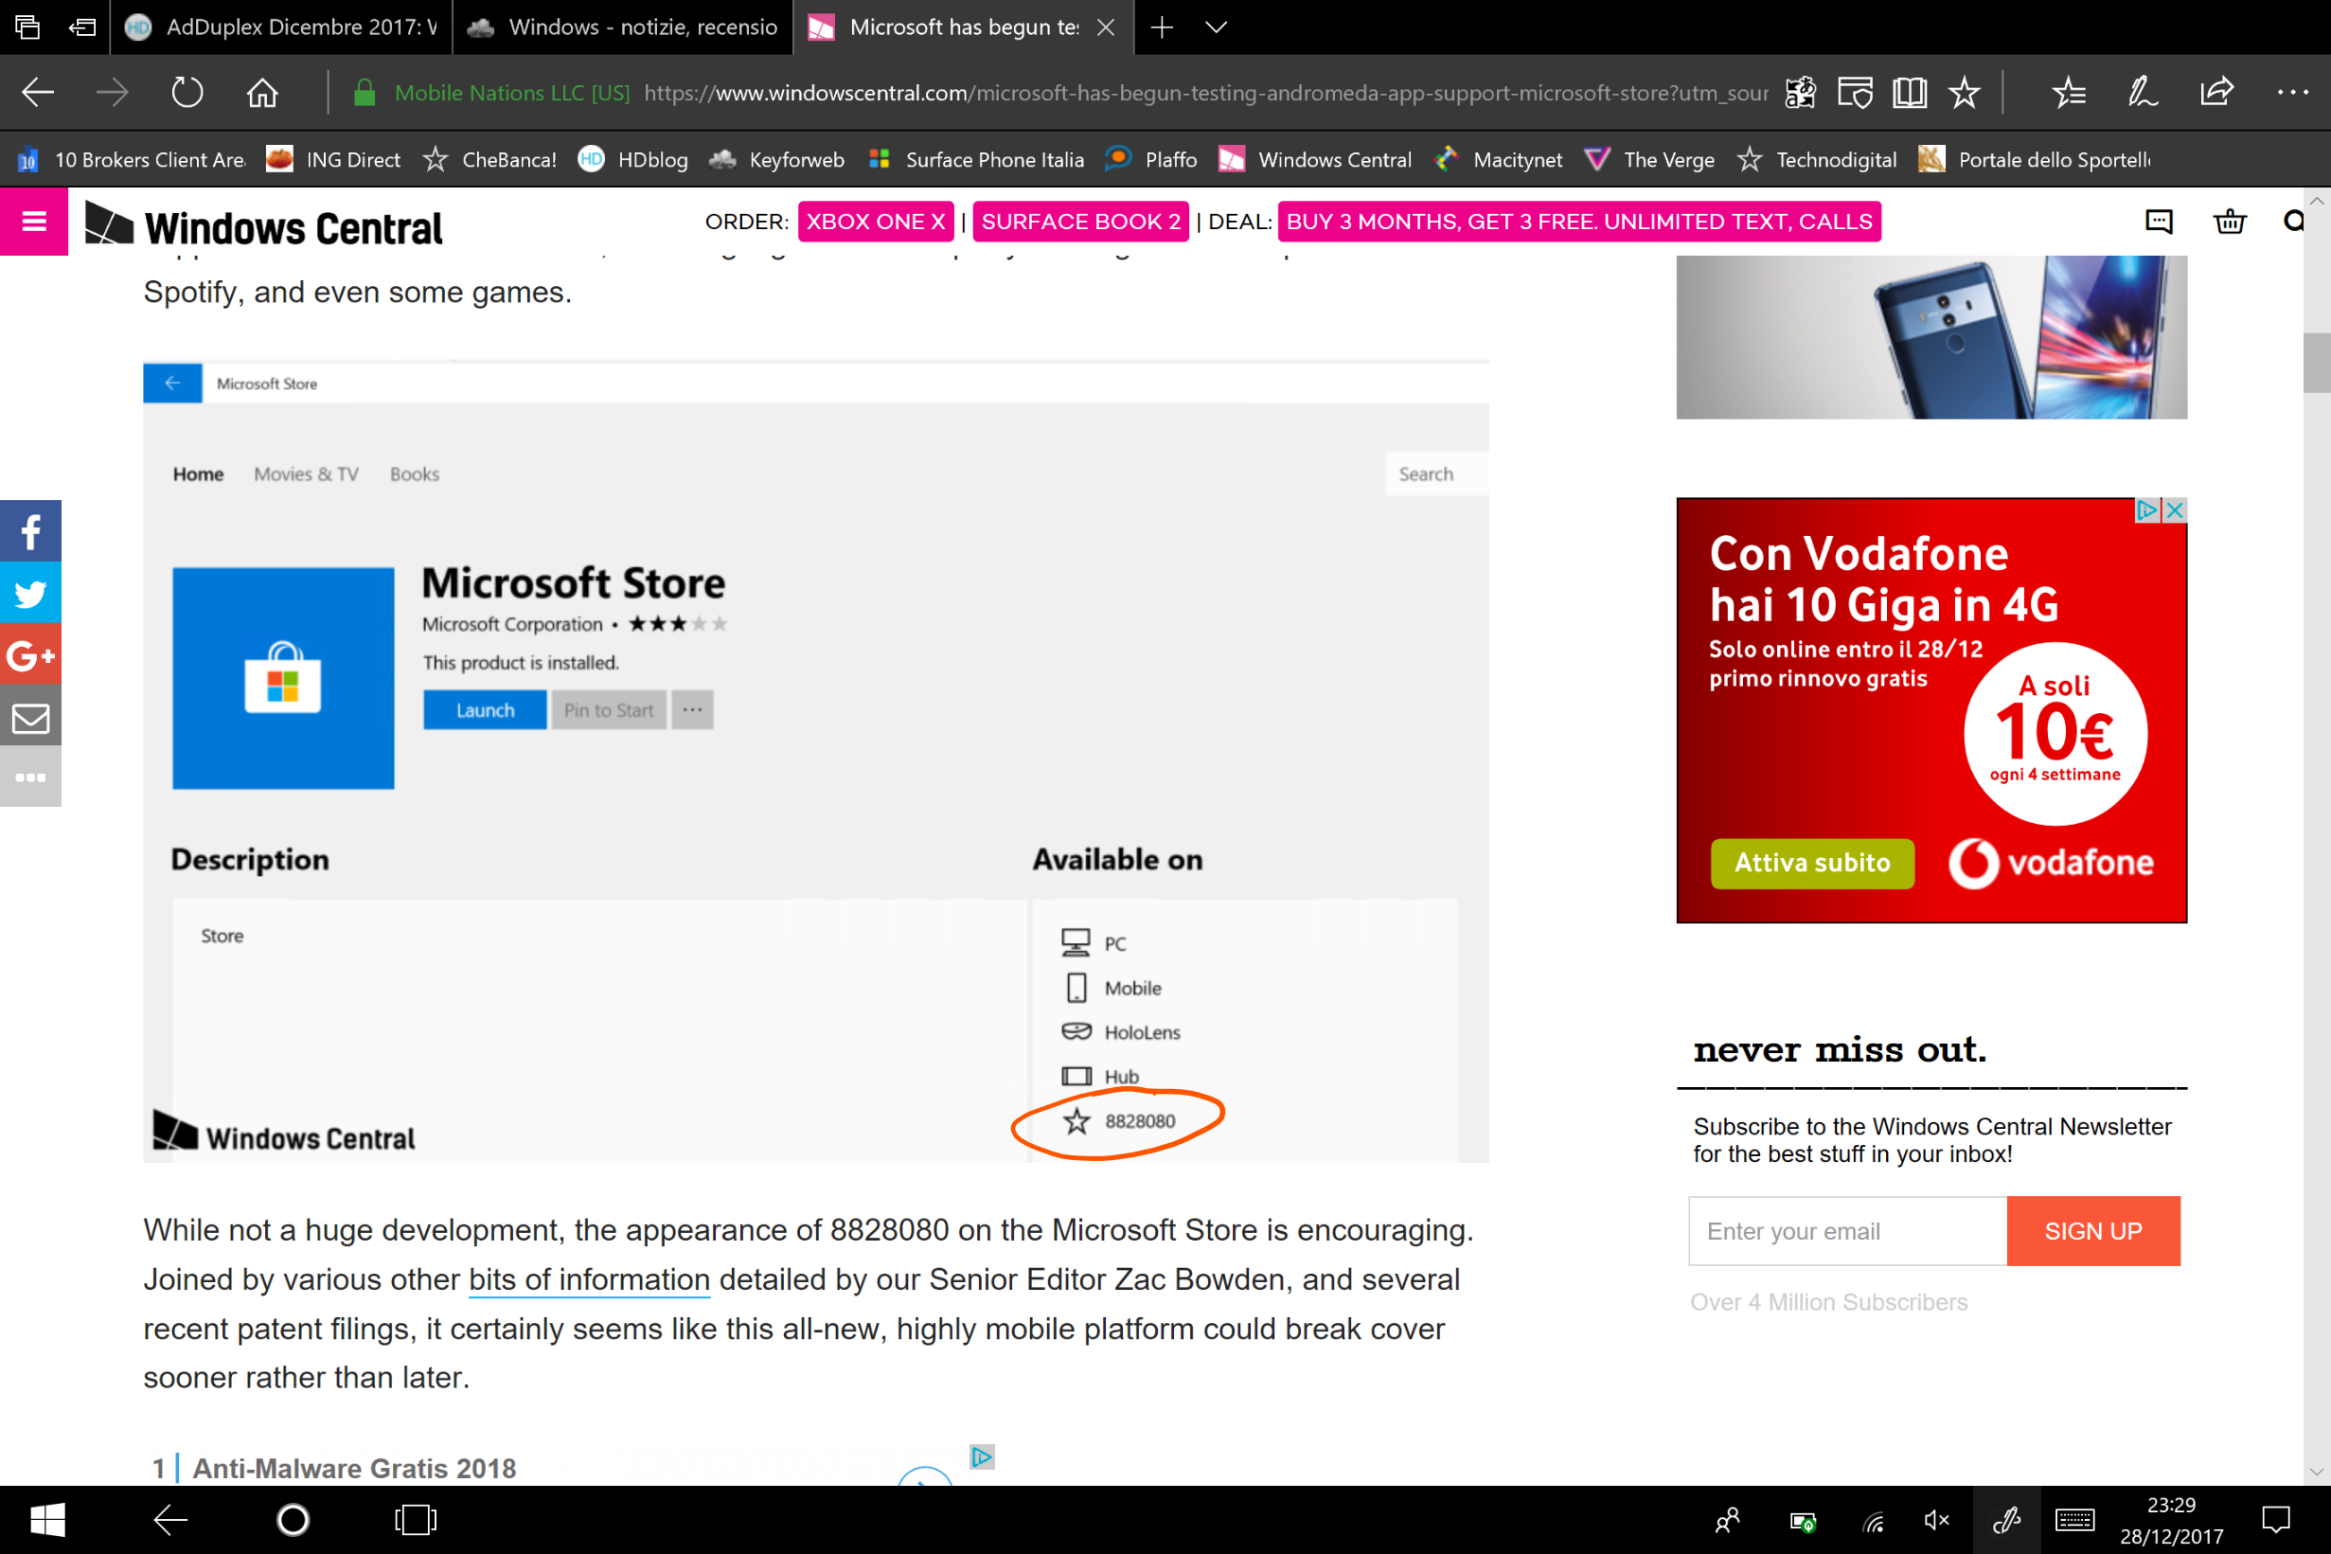Close the Microsoft has begun tab
This screenshot has width=2331, height=1554.
pyautogui.click(x=1106, y=27)
